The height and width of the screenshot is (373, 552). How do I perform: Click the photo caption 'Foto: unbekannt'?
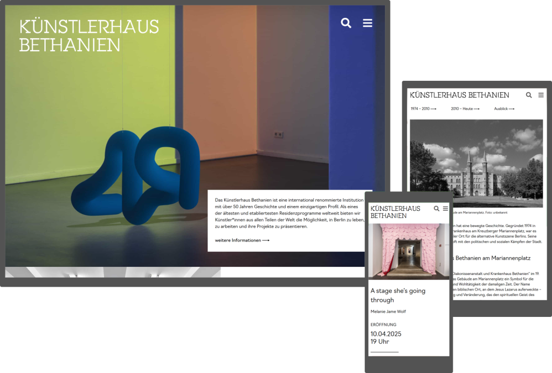pyautogui.click(x=496, y=212)
